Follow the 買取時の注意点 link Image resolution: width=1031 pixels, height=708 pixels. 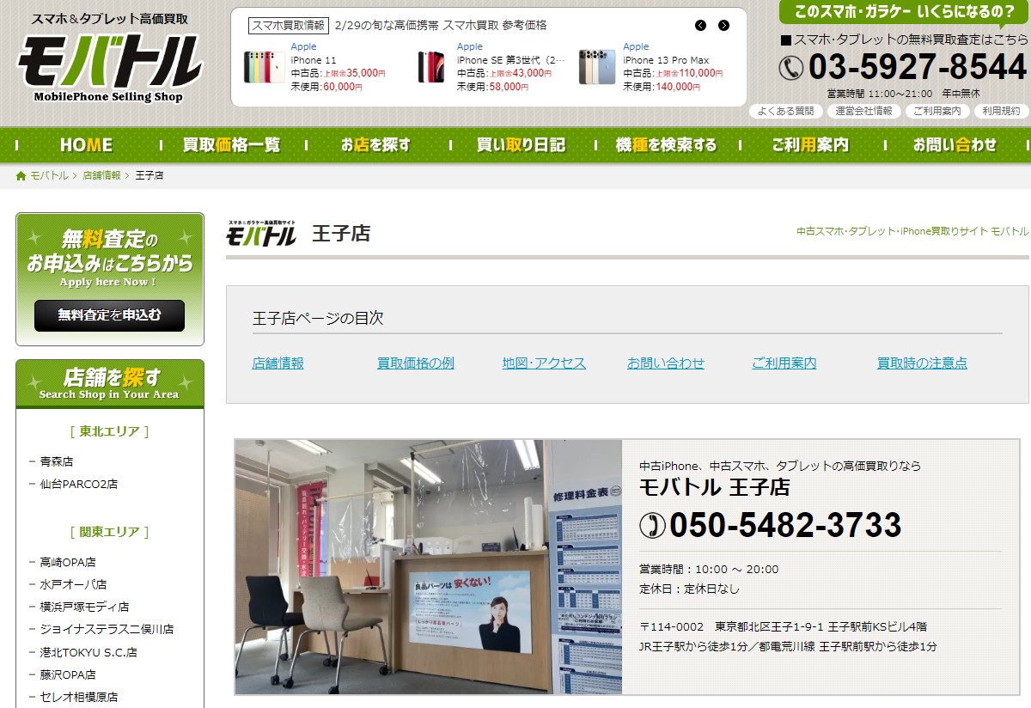click(922, 363)
